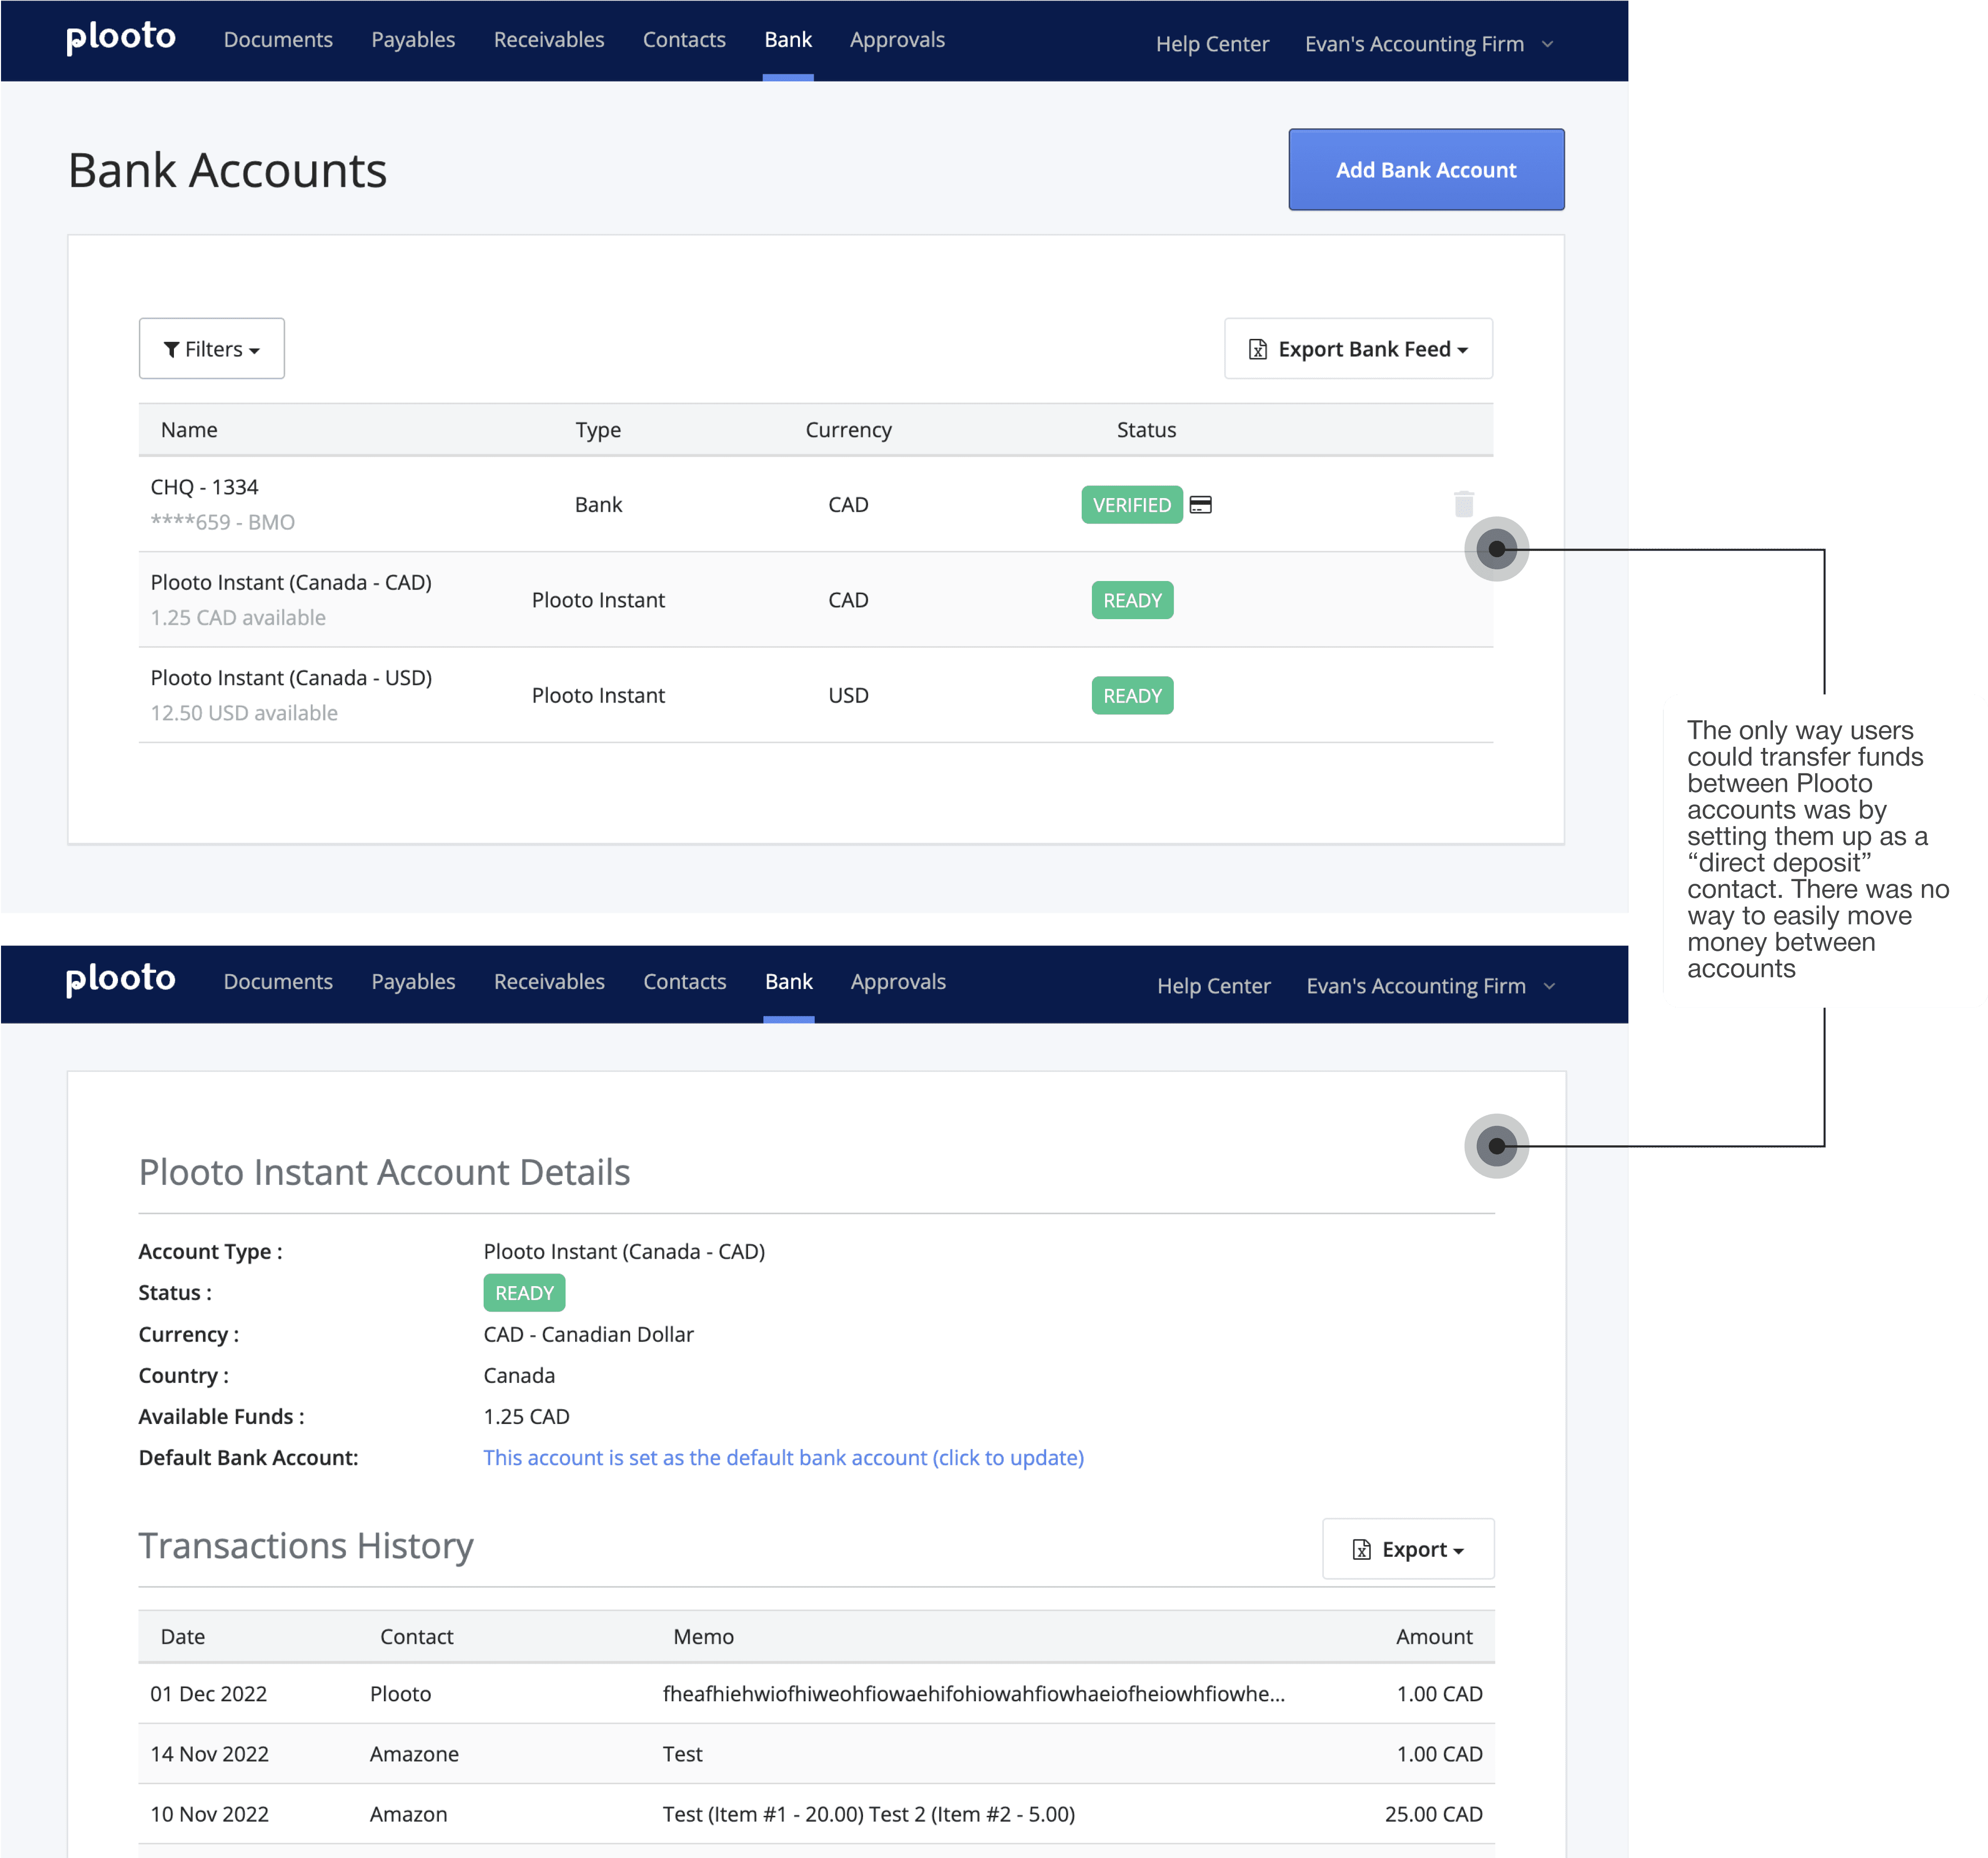Image resolution: width=1988 pixels, height=1858 pixels.
Task: Click the Plooto logo in lower navbar
Action: [x=121, y=979]
